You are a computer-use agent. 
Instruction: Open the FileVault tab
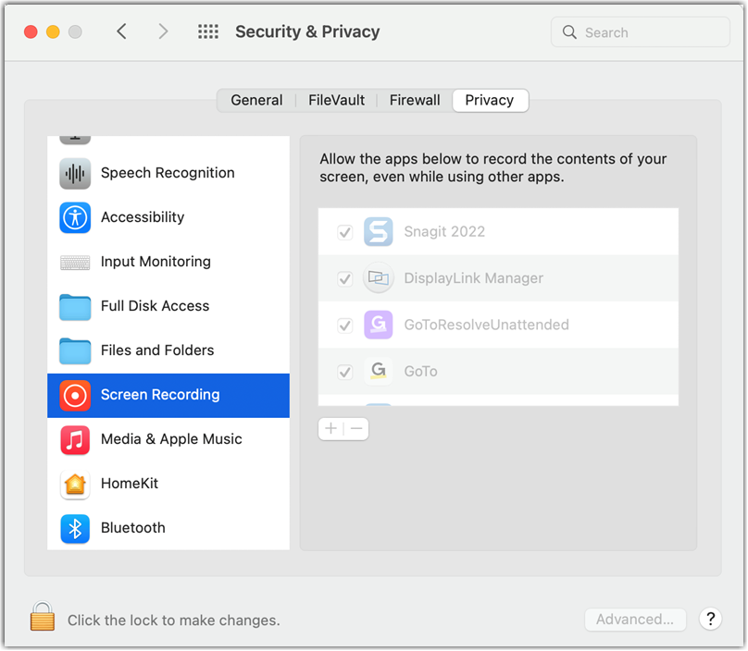click(336, 101)
